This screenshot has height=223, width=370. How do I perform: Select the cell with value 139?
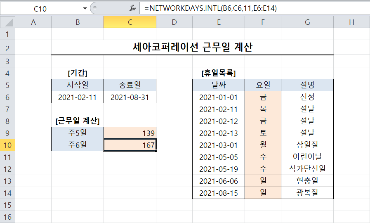130,133
